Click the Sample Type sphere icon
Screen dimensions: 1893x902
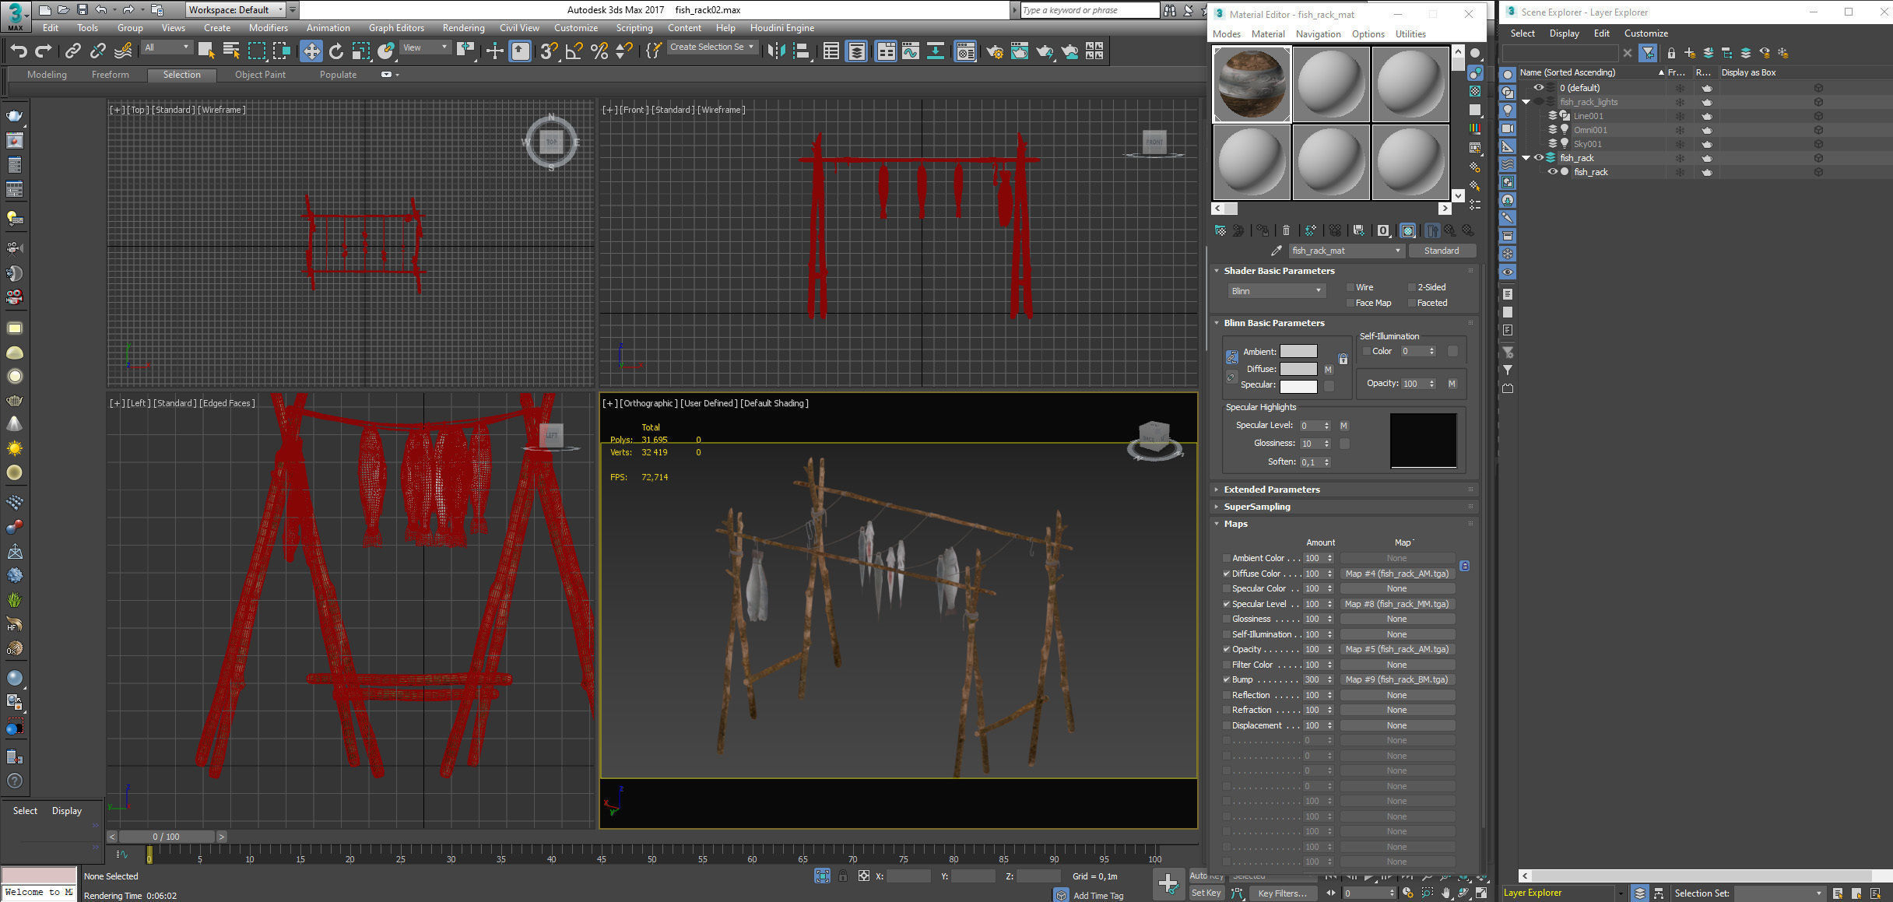1475,54
